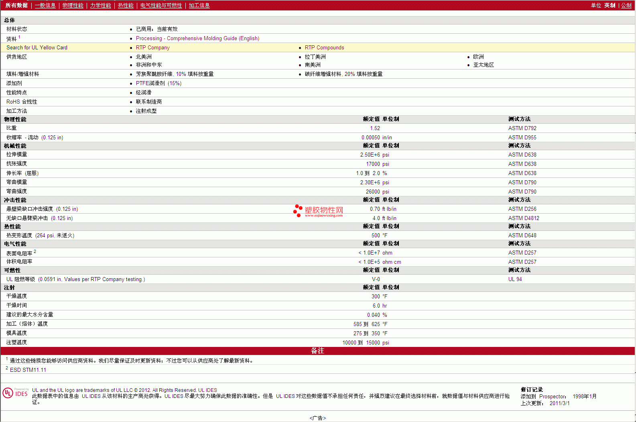Screen dimensions: 636x422
Task: Click the 加工（熔体）温度 row label
Action: coord(27,324)
